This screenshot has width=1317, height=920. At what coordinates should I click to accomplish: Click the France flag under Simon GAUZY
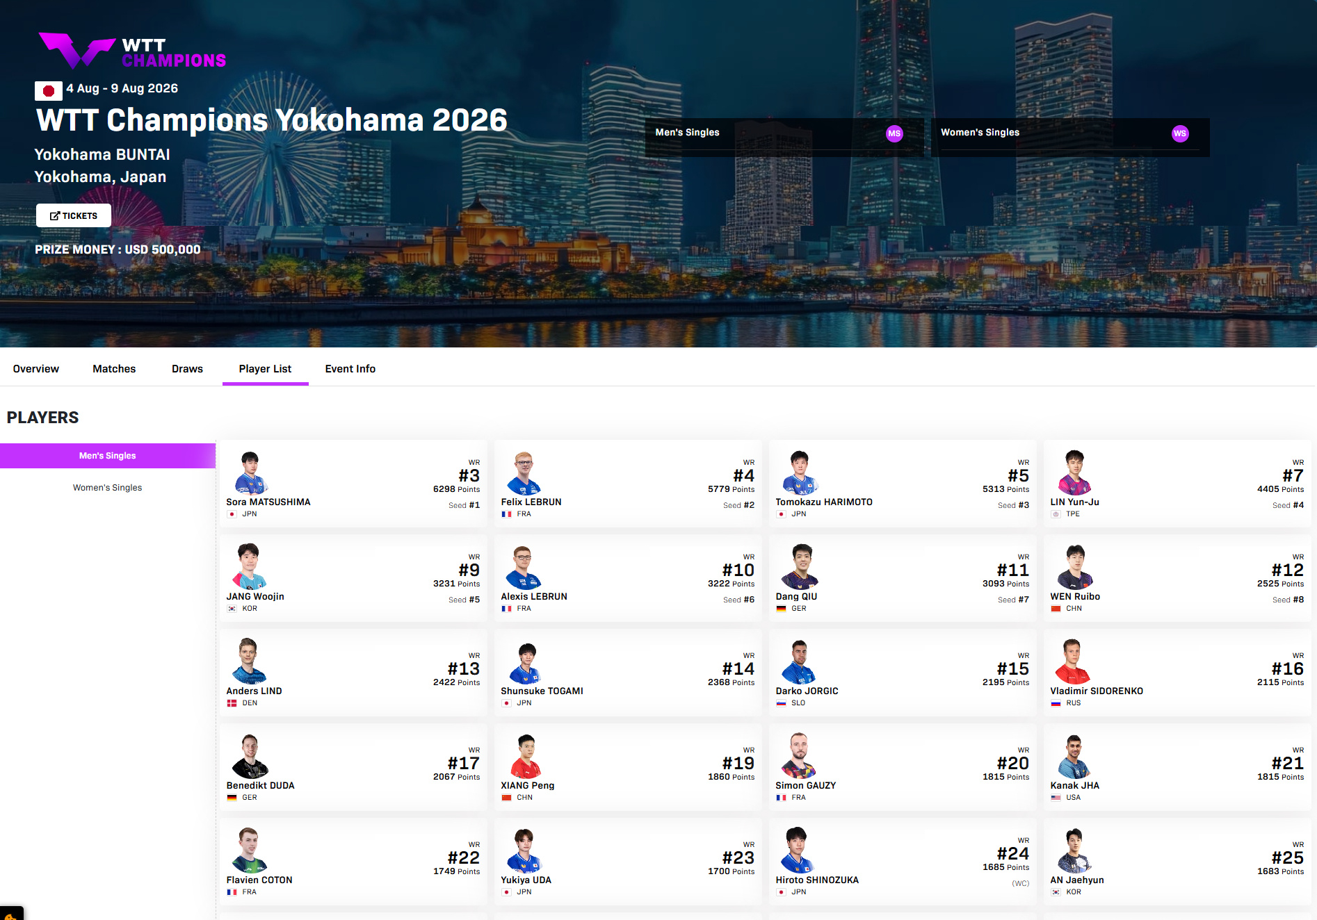[x=781, y=798]
